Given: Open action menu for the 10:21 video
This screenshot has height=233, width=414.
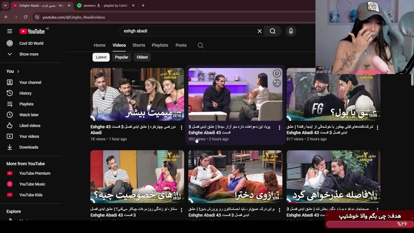Looking at the screenshot, I should [181, 210].
